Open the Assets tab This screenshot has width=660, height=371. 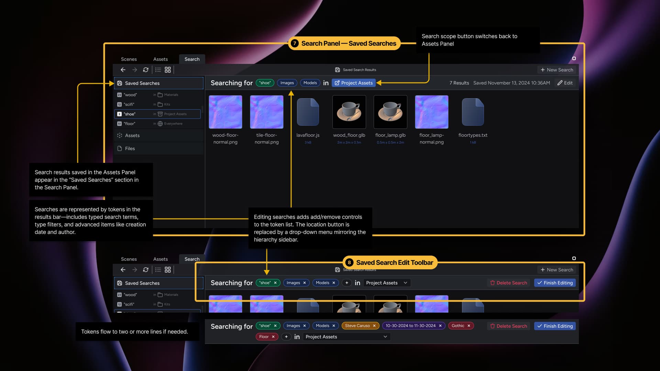[161, 59]
